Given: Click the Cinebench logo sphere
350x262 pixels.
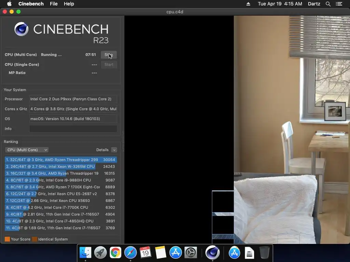Looking at the screenshot, I should pyautogui.click(x=22, y=29).
